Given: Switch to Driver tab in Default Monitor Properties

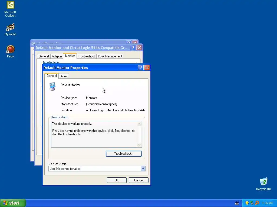Looking at the screenshot, I should [64, 76].
